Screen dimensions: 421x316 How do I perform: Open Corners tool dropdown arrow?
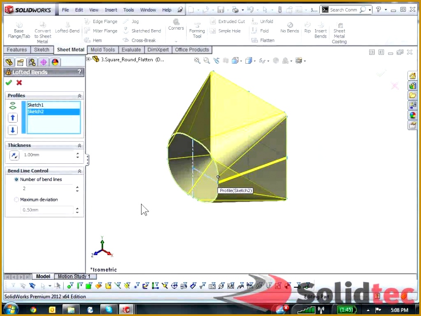click(x=176, y=42)
